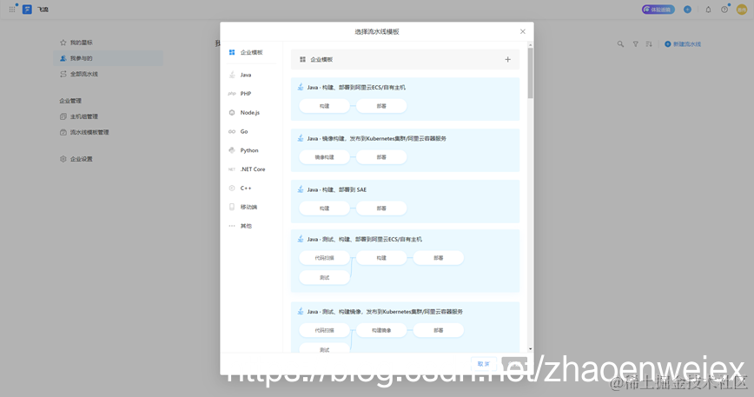Viewport: 754px width, 397px height.
Task: Choose template Java 构建、部署到 SAE
Action: [x=405, y=202]
